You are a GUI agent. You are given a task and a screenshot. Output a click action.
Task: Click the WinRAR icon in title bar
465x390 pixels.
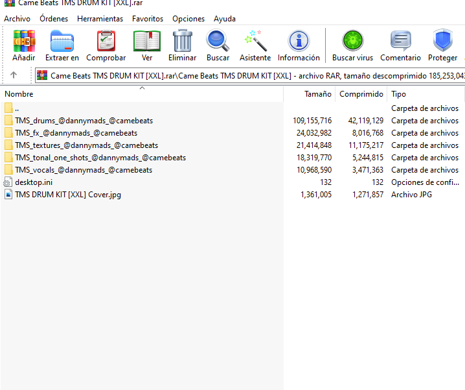[10, 3]
